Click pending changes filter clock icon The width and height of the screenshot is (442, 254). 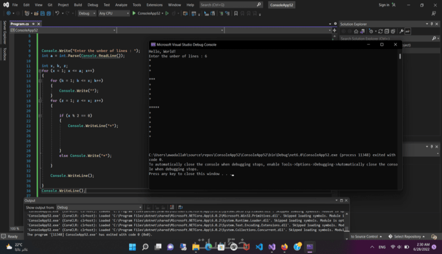point(371,31)
